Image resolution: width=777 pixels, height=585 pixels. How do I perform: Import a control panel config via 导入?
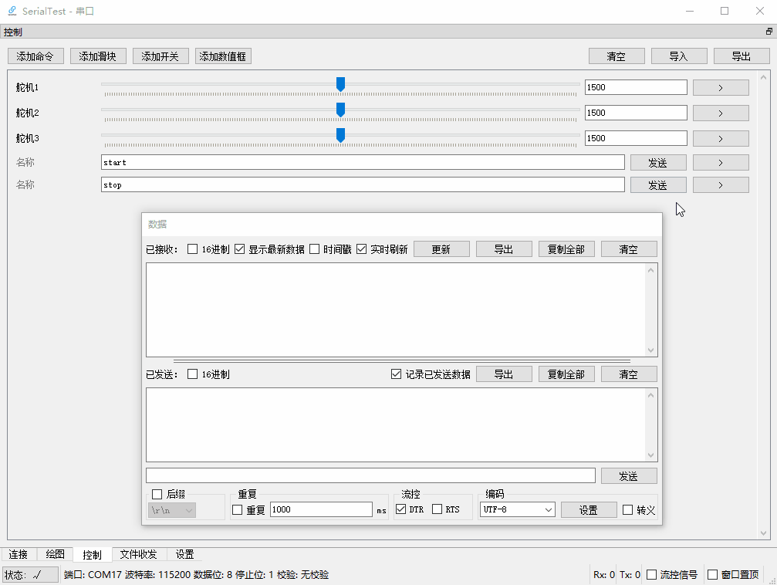click(678, 56)
